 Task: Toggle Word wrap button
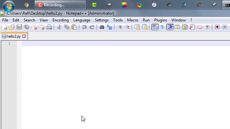point(155,27)
